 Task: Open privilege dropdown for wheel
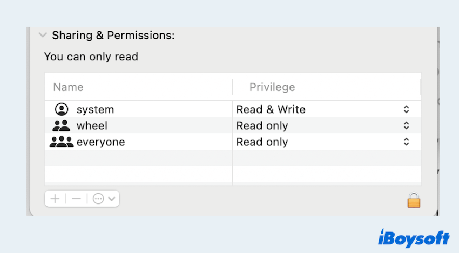[406, 126]
